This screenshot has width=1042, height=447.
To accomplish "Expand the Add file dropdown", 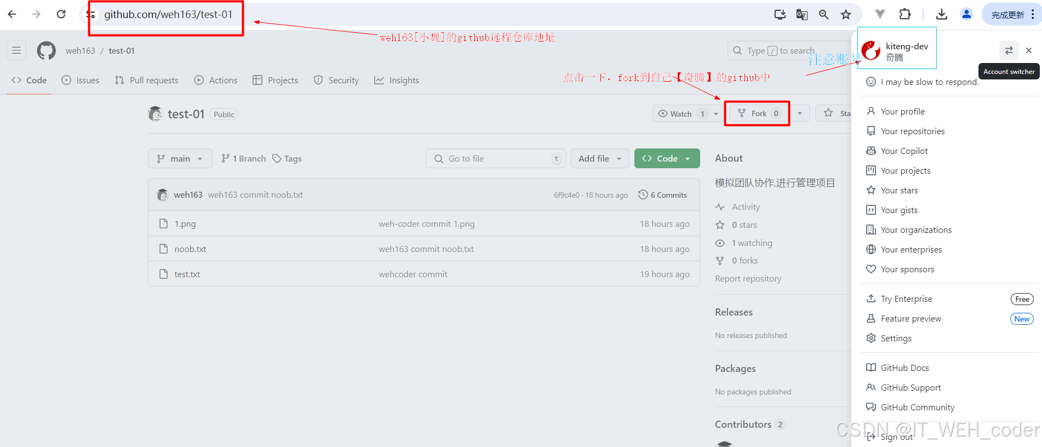I will click(600, 158).
